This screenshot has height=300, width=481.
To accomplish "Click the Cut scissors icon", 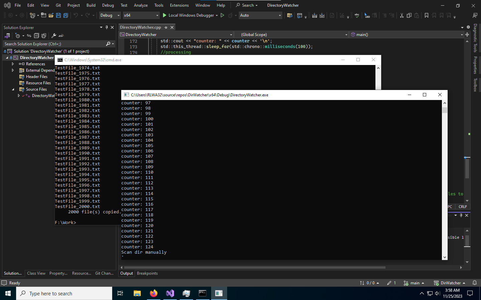I will [402, 15].
